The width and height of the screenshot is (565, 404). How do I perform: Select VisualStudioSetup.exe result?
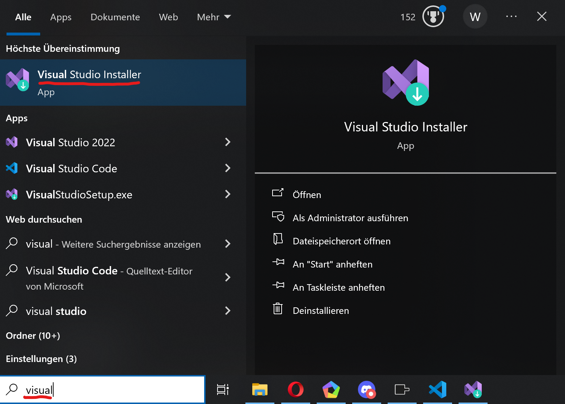[123, 194]
